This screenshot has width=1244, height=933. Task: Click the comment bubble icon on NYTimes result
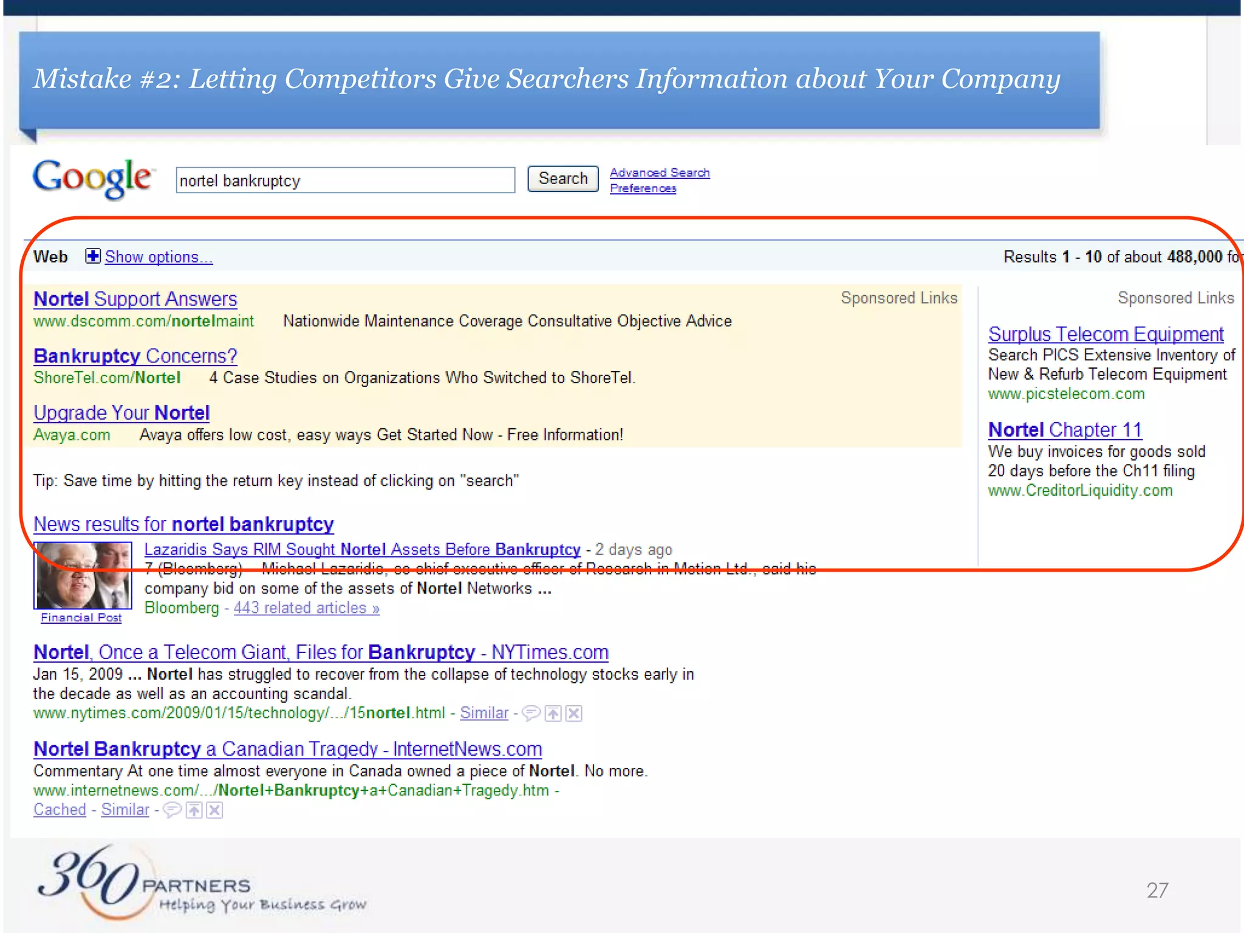click(x=531, y=713)
